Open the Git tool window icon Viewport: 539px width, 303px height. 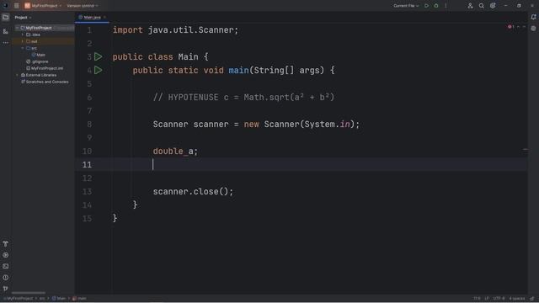(x=6, y=289)
